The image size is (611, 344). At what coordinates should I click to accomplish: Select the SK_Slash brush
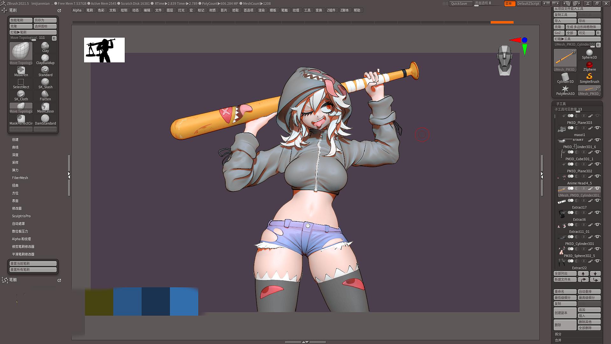(x=45, y=83)
